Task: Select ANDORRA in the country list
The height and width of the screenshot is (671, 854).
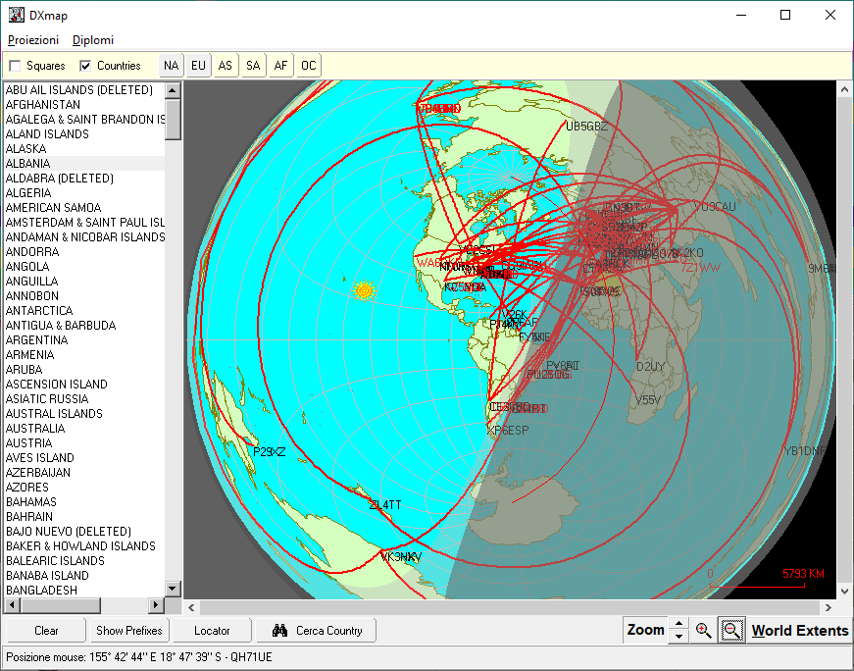Action: click(84, 252)
